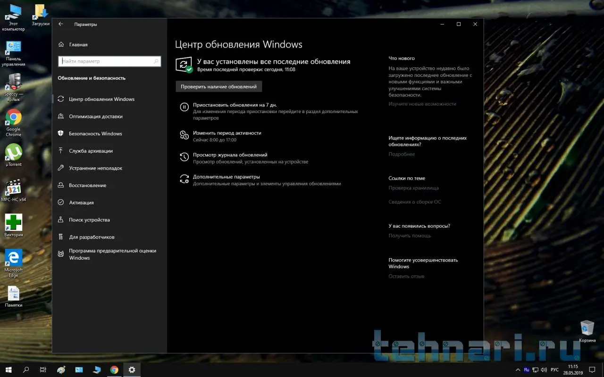Viewport: 604px width, 377px height.
Task: Open Оптимизация доставки in the sidebar
Action: tap(109, 116)
